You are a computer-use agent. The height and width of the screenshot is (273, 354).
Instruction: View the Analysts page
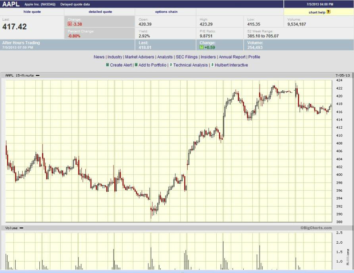[x=165, y=57]
